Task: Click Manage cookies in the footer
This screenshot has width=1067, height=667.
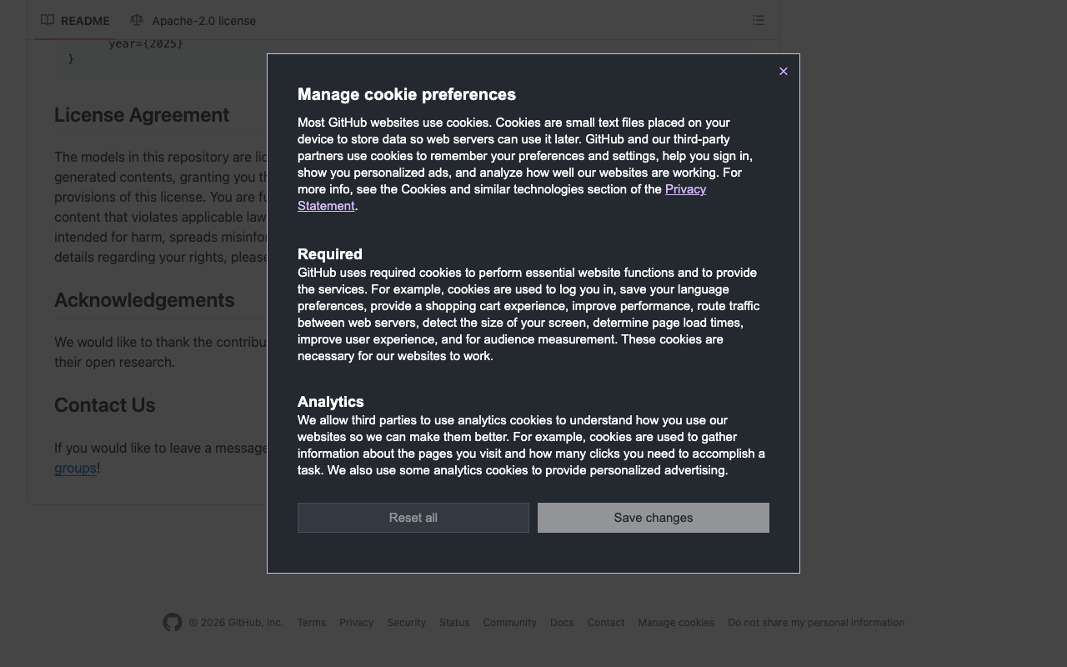Action: point(676,623)
